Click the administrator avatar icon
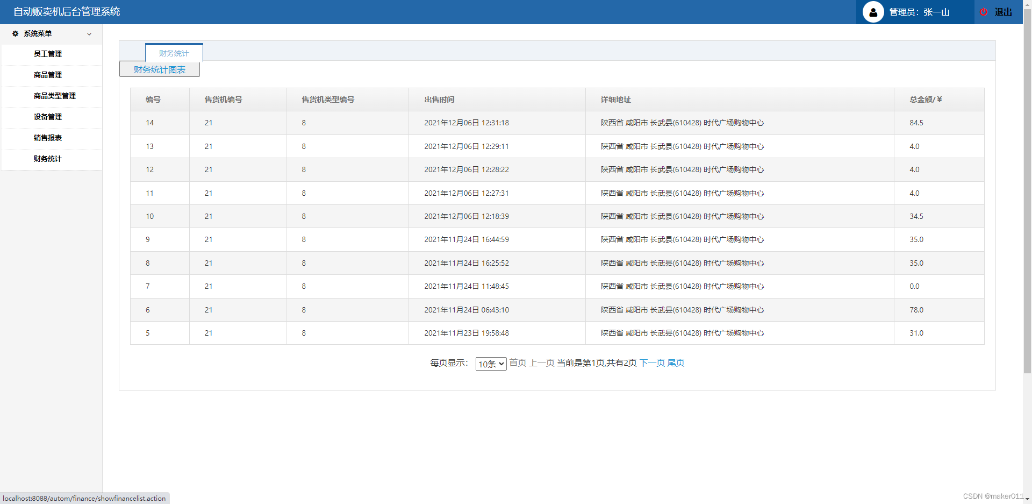Image resolution: width=1032 pixels, height=504 pixels. click(x=873, y=12)
